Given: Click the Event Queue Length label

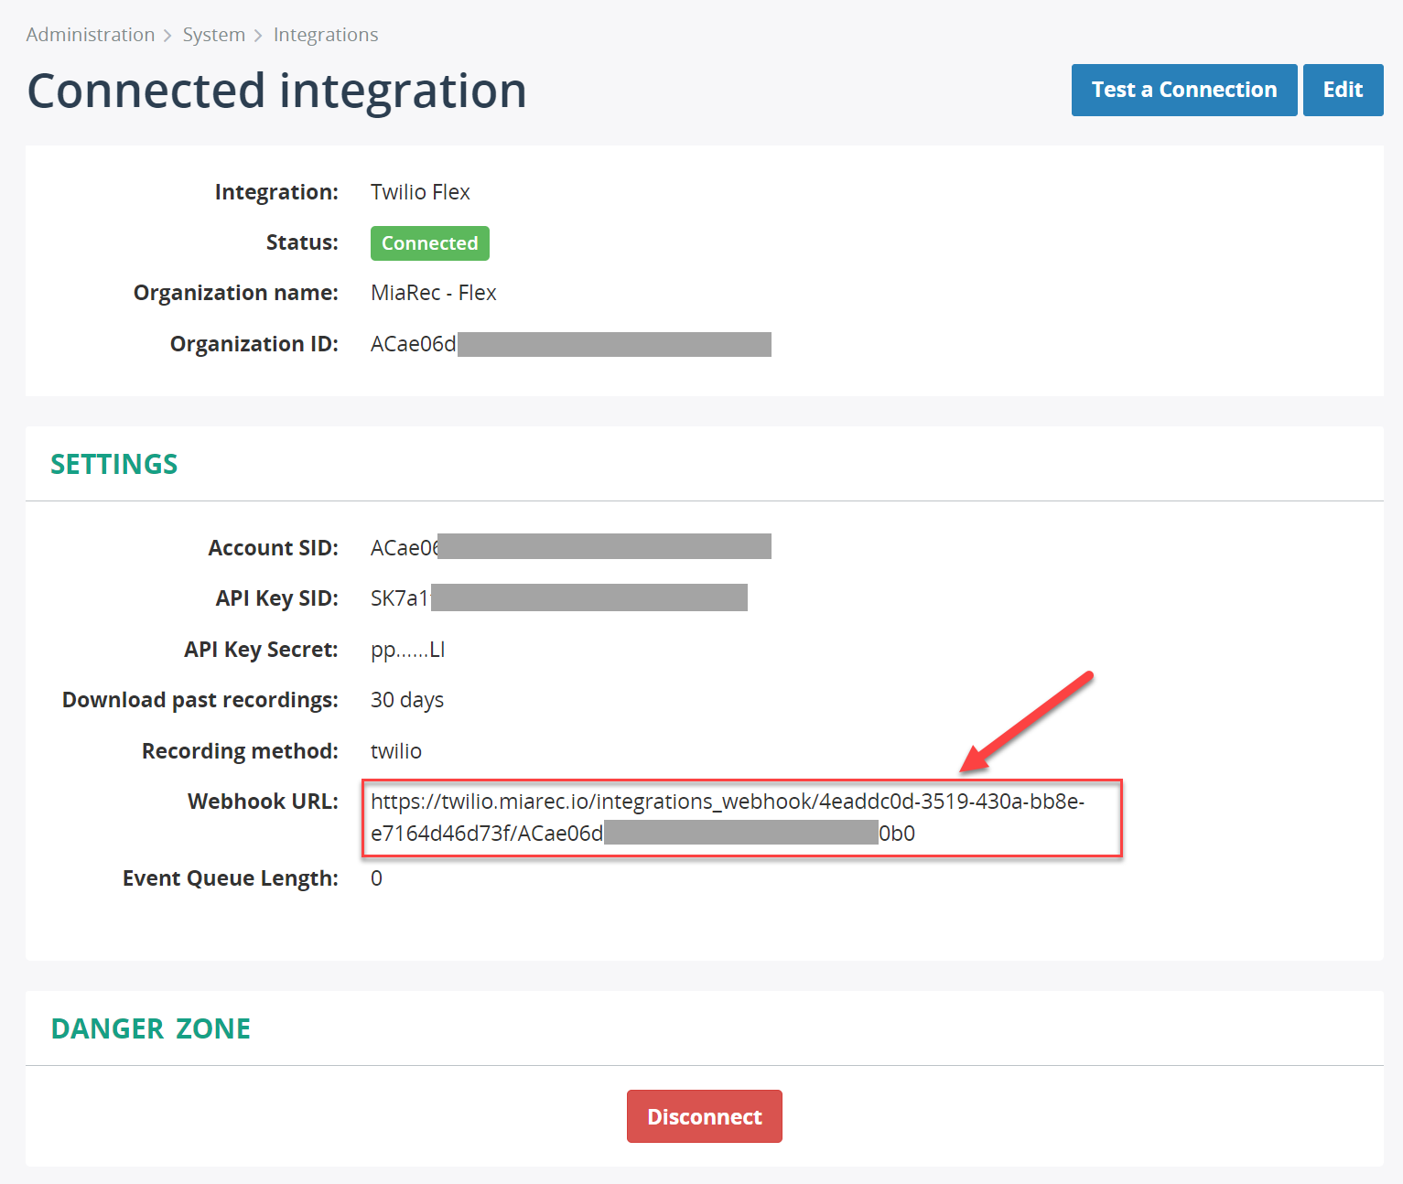Looking at the screenshot, I should tap(231, 878).
